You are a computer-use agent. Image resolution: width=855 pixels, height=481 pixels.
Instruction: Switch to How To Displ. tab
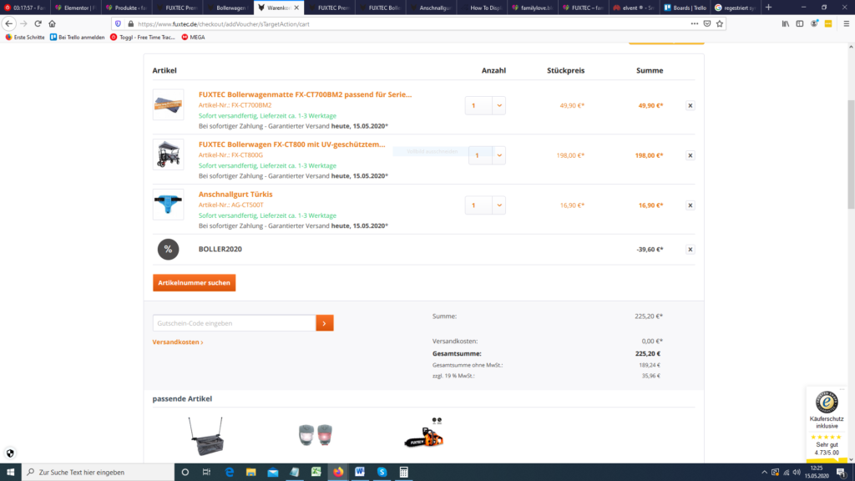pos(482,8)
